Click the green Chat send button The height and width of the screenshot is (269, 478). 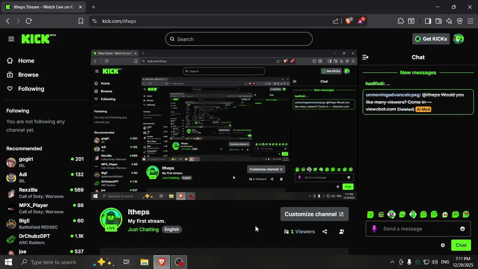(461, 245)
